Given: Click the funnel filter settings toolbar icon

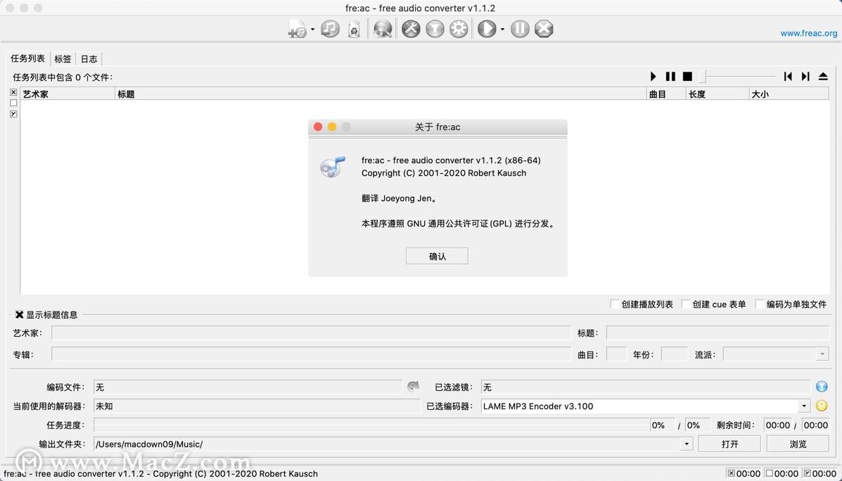Looking at the screenshot, I should coord(435,28).
